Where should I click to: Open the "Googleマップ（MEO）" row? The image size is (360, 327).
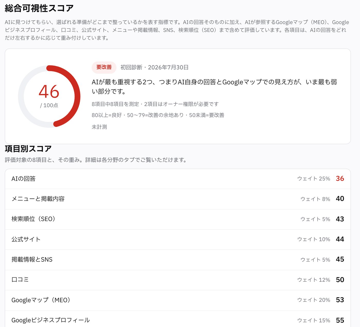pyautogui.click(x=178, y=300)
